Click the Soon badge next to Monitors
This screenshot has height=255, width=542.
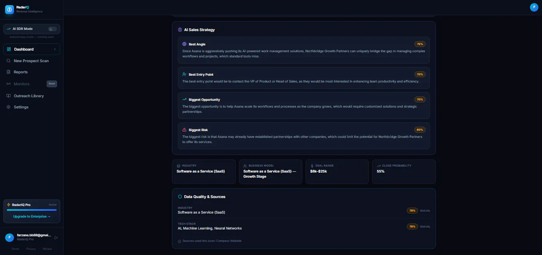pos(52,84)
